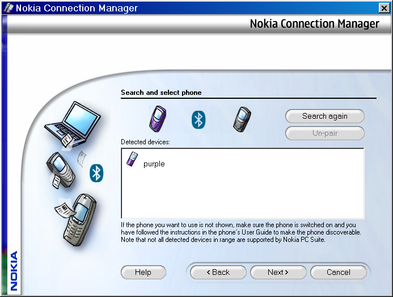Viewport: 393px width, 297px height.
Task: Click the NOKIA logo on the left edge
Action: 14,271
